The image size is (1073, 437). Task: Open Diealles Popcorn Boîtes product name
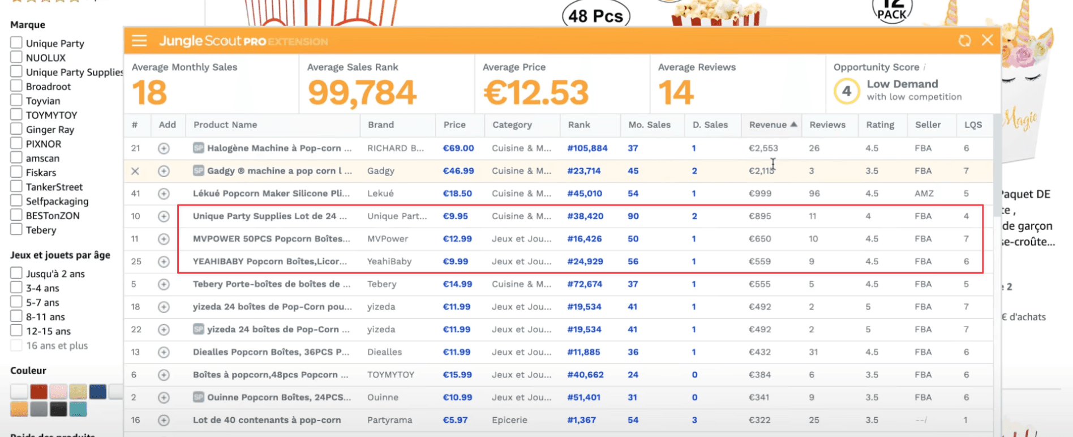click(271, 352)
